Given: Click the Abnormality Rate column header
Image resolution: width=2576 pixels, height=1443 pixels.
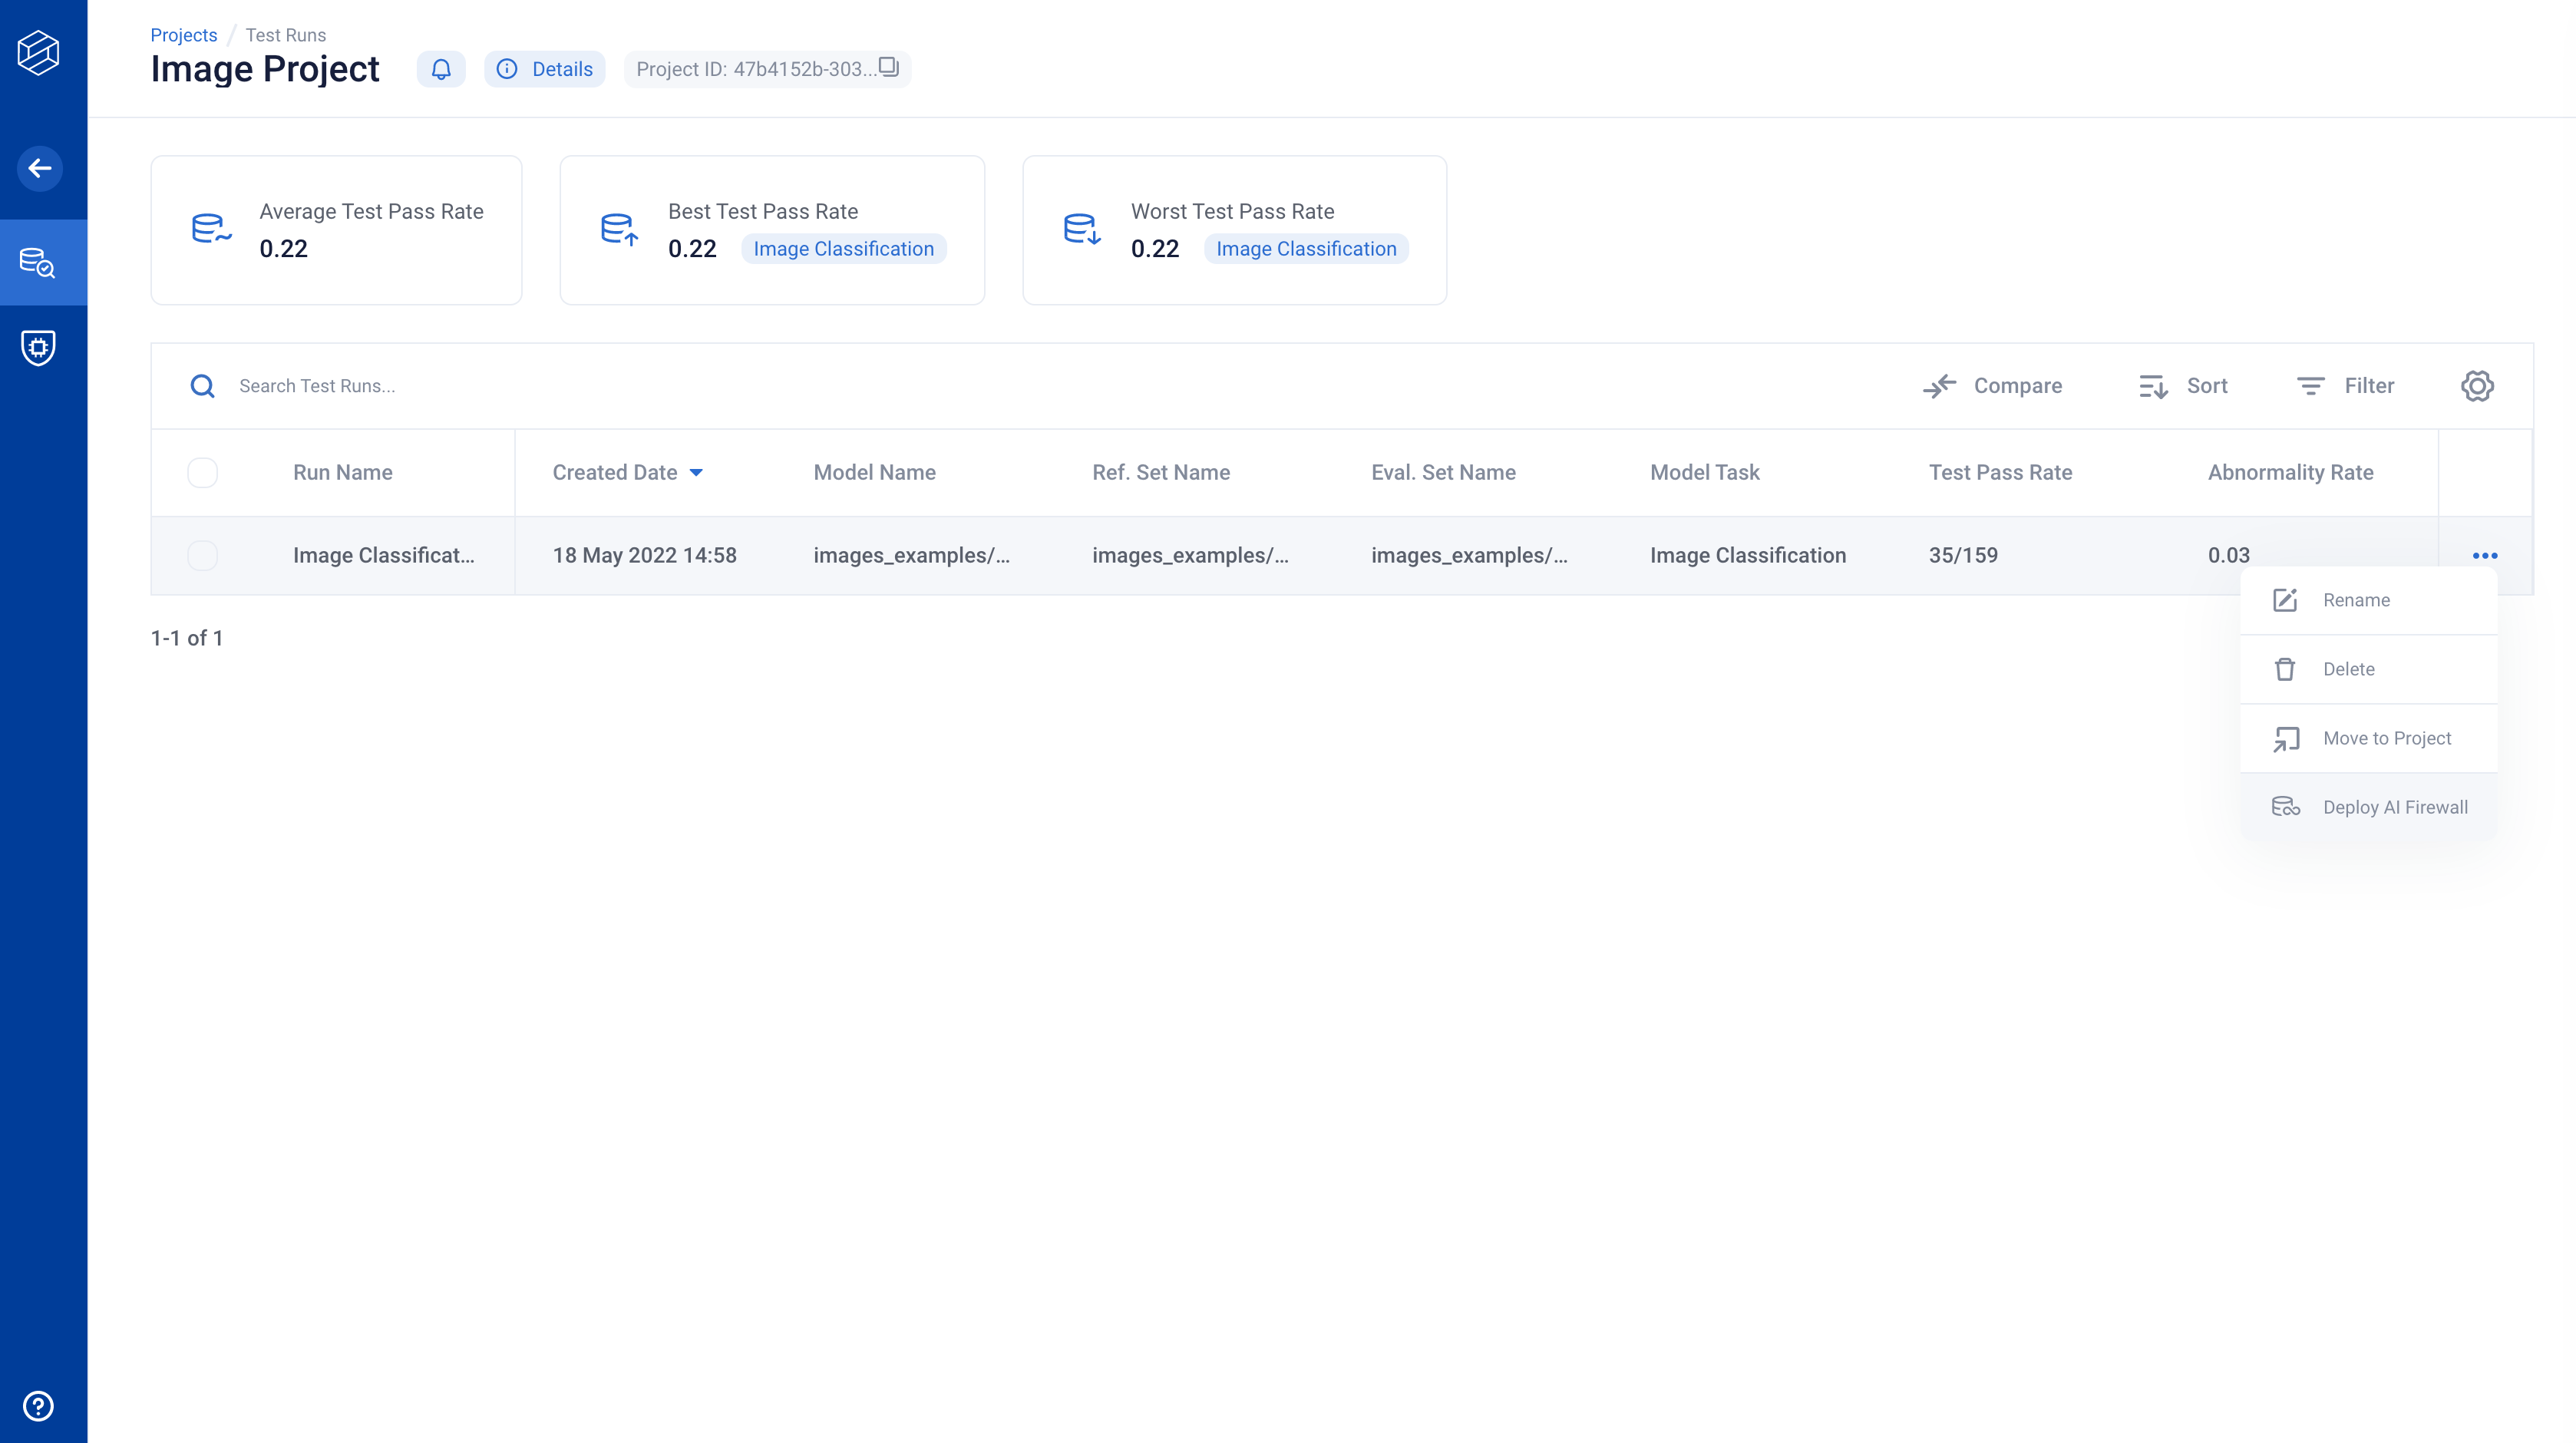Looking at the screenshot, I should pos(2291,473).
